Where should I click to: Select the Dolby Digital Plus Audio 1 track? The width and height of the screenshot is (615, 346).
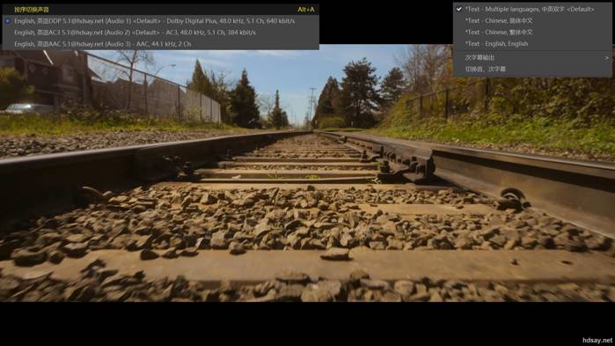(x=160, y=21)
